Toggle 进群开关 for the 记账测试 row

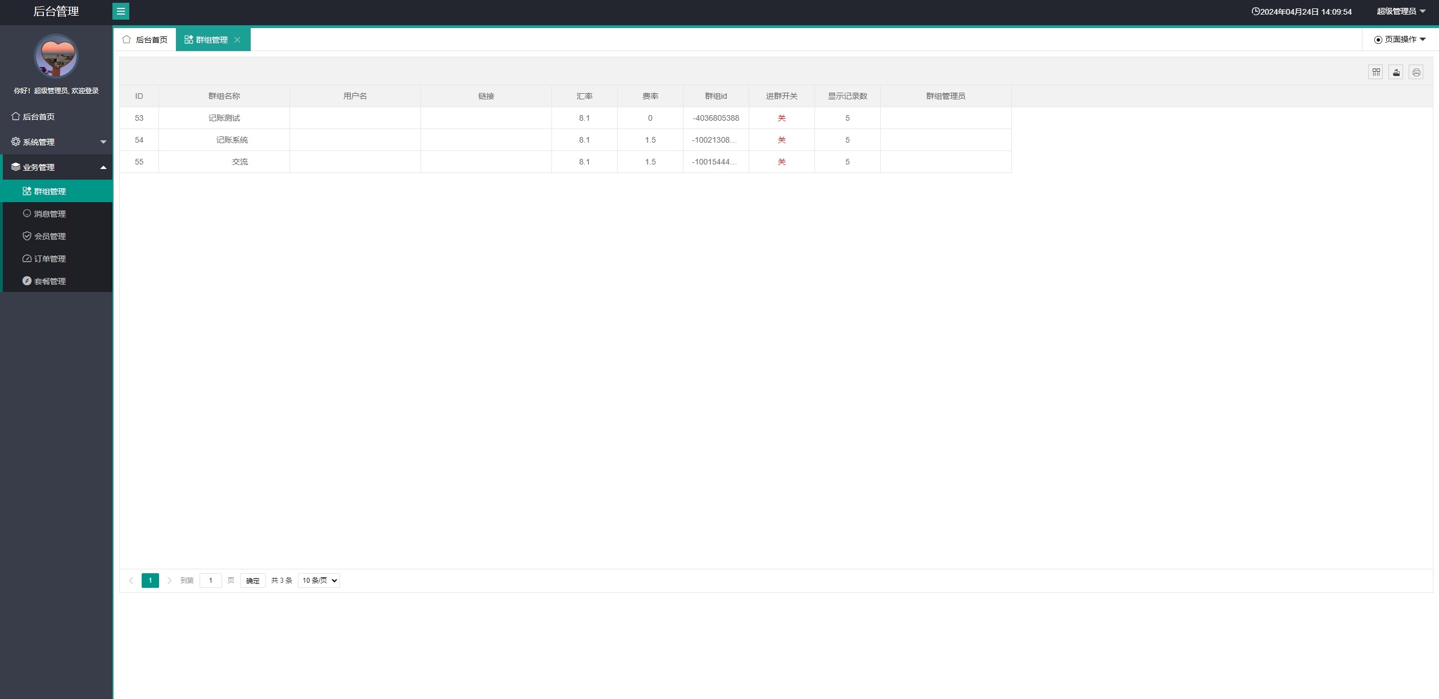781,118
